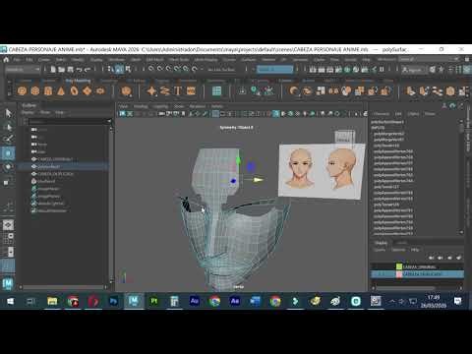Image resolution: width=472 pixels, height=354 pixels.
Task: Toggle Snap to Curves magnet icon
Action: tap(159, 69)
